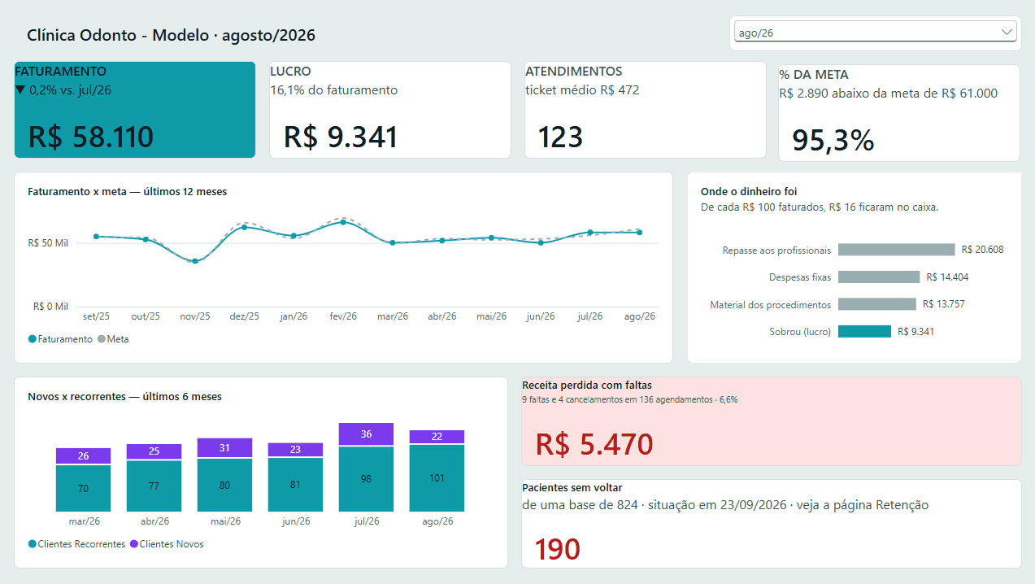Click the teal Sobrou (lucro) bar
The width and height of the screenshot is (1035, 584).
[864, 331]
